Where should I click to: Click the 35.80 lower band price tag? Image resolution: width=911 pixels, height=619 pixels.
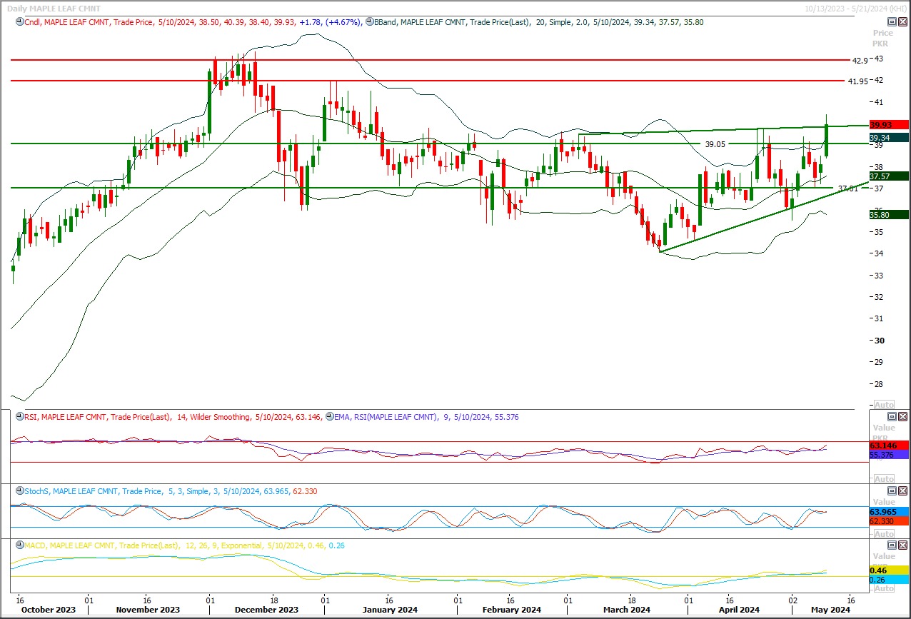click(889, 214)
